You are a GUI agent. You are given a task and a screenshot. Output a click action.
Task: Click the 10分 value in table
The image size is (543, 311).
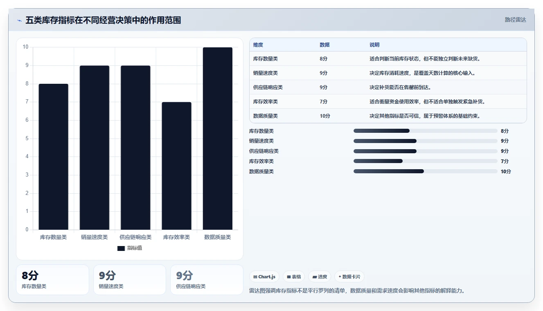[x=325, y=116]
